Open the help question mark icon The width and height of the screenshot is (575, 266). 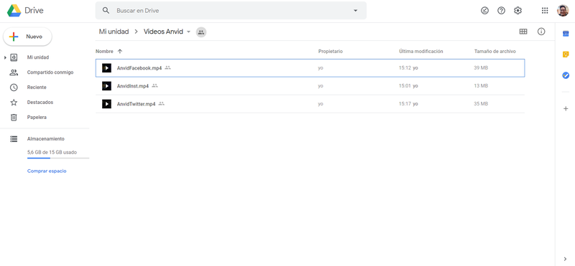click(x=501, y=11)
